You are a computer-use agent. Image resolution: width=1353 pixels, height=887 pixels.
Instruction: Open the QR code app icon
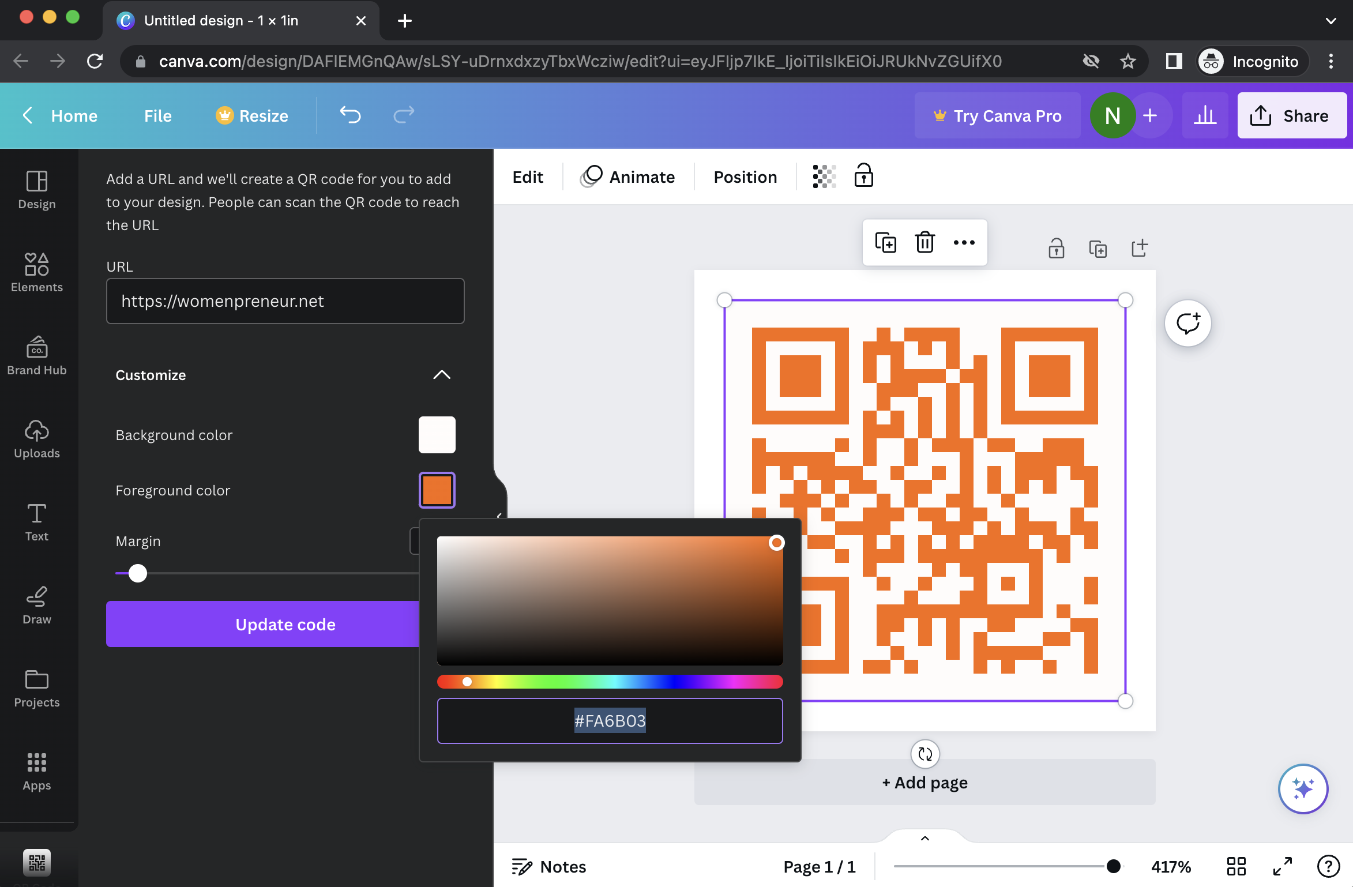[x=37, y=863]
